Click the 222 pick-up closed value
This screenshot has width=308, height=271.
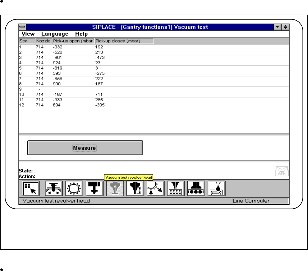pyautogui.click(x=99, y=79)
